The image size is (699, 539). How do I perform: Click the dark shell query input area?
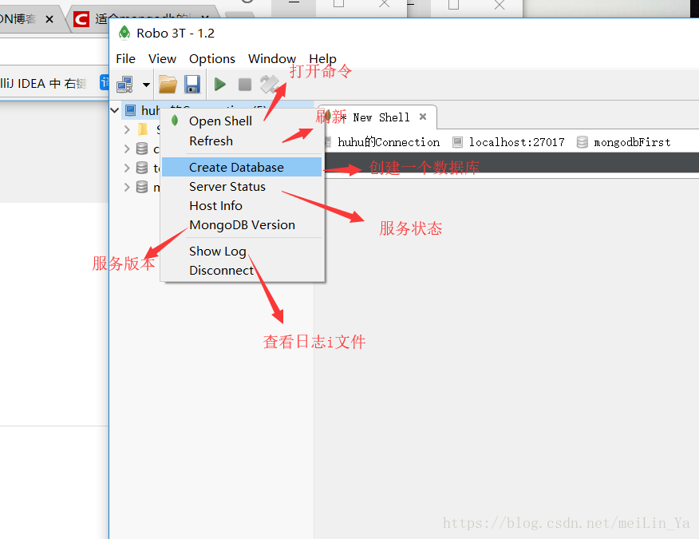511,162
